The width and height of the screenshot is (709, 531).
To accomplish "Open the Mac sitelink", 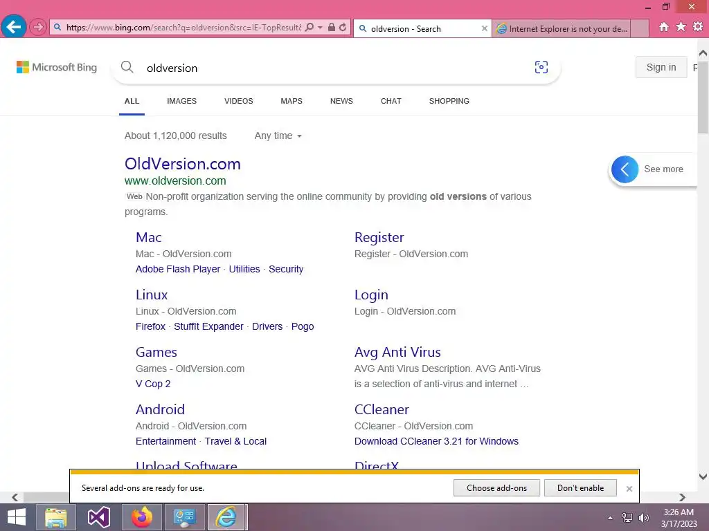I will pyautogui.click(x=149, y=237).
